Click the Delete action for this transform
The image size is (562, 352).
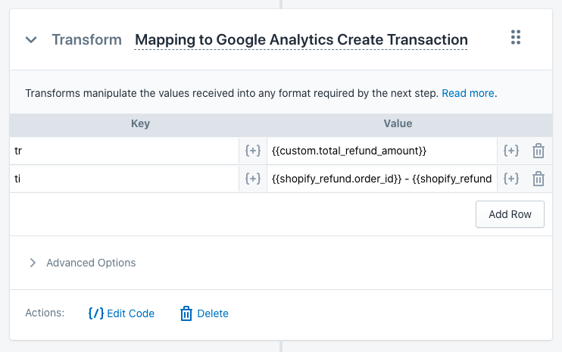(205, 313)
